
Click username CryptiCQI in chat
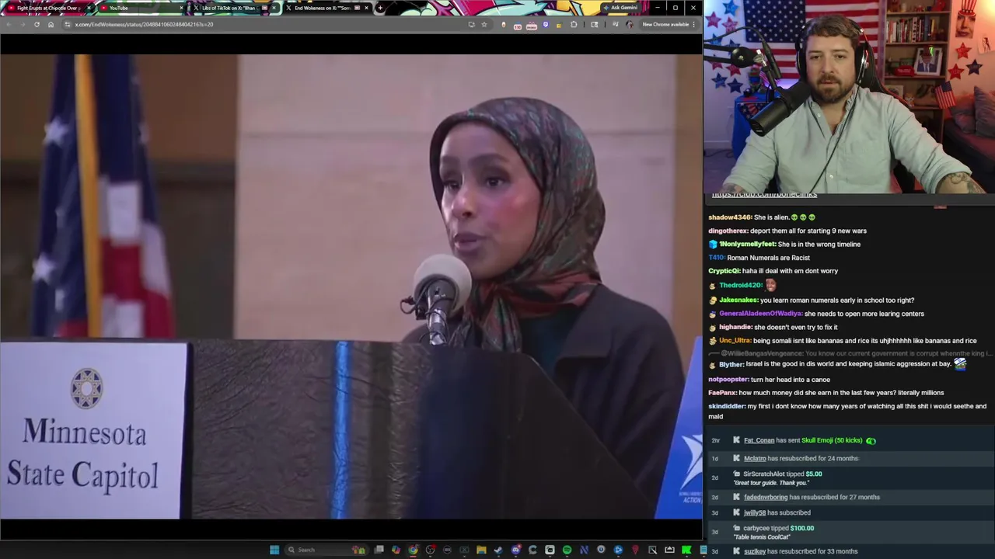(x=724, y=271)
